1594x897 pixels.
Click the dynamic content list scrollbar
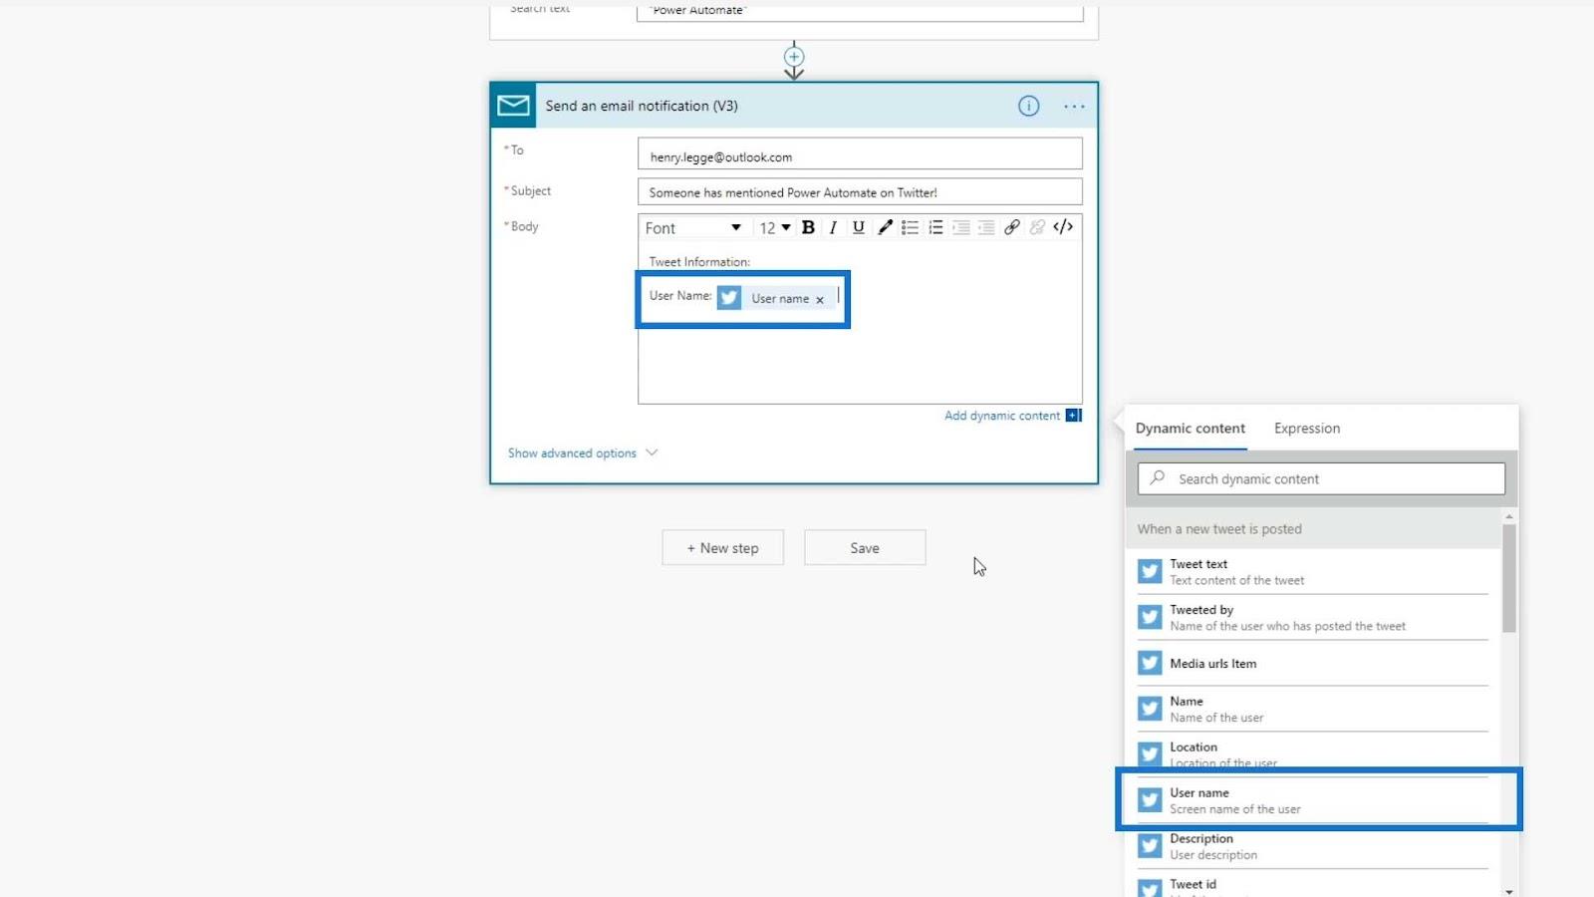point(1508,578)
